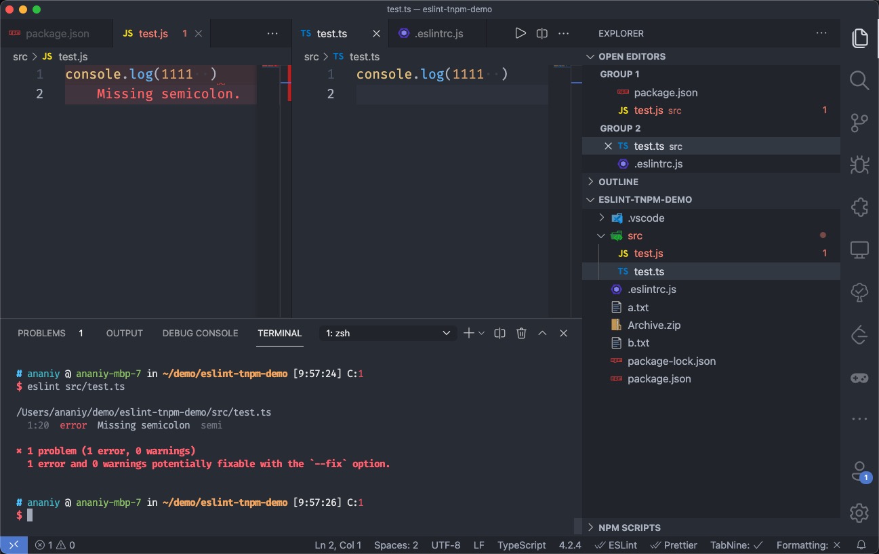Open notifications bell in status bar
Image resolution: width=879 pixels, height=554 pixels.
[861, 545]
